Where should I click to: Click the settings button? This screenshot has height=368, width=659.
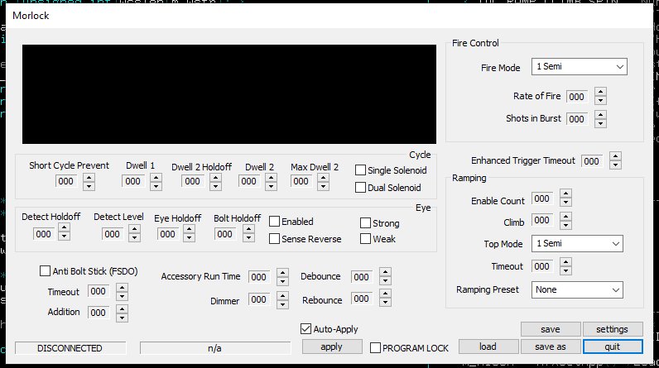pyautogui.click(x=612, y=329)
